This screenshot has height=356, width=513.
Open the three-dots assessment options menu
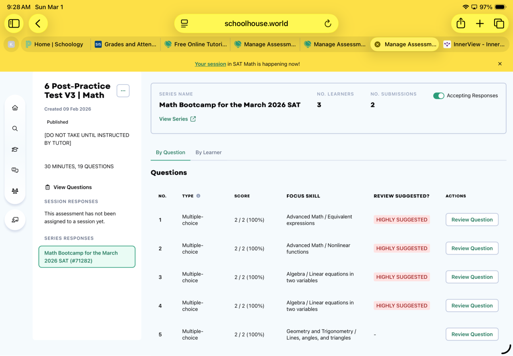[123, 91]
